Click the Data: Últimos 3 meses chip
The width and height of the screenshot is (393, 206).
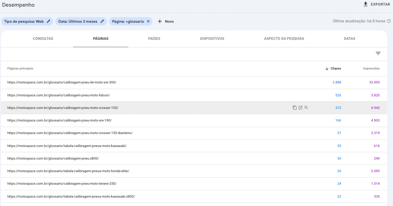[81, 21]
